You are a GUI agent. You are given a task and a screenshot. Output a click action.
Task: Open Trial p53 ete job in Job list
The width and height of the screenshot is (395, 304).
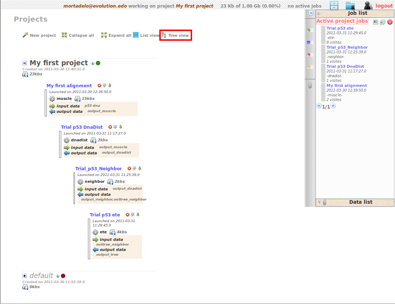point(340,28)
